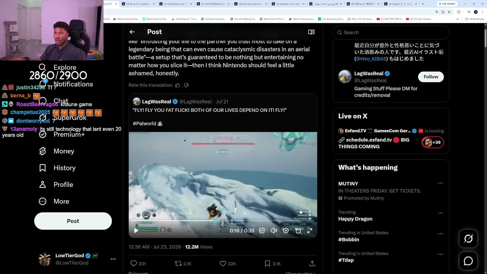Open quoted post author LagWasReal
487x274 pixels.
156,102
